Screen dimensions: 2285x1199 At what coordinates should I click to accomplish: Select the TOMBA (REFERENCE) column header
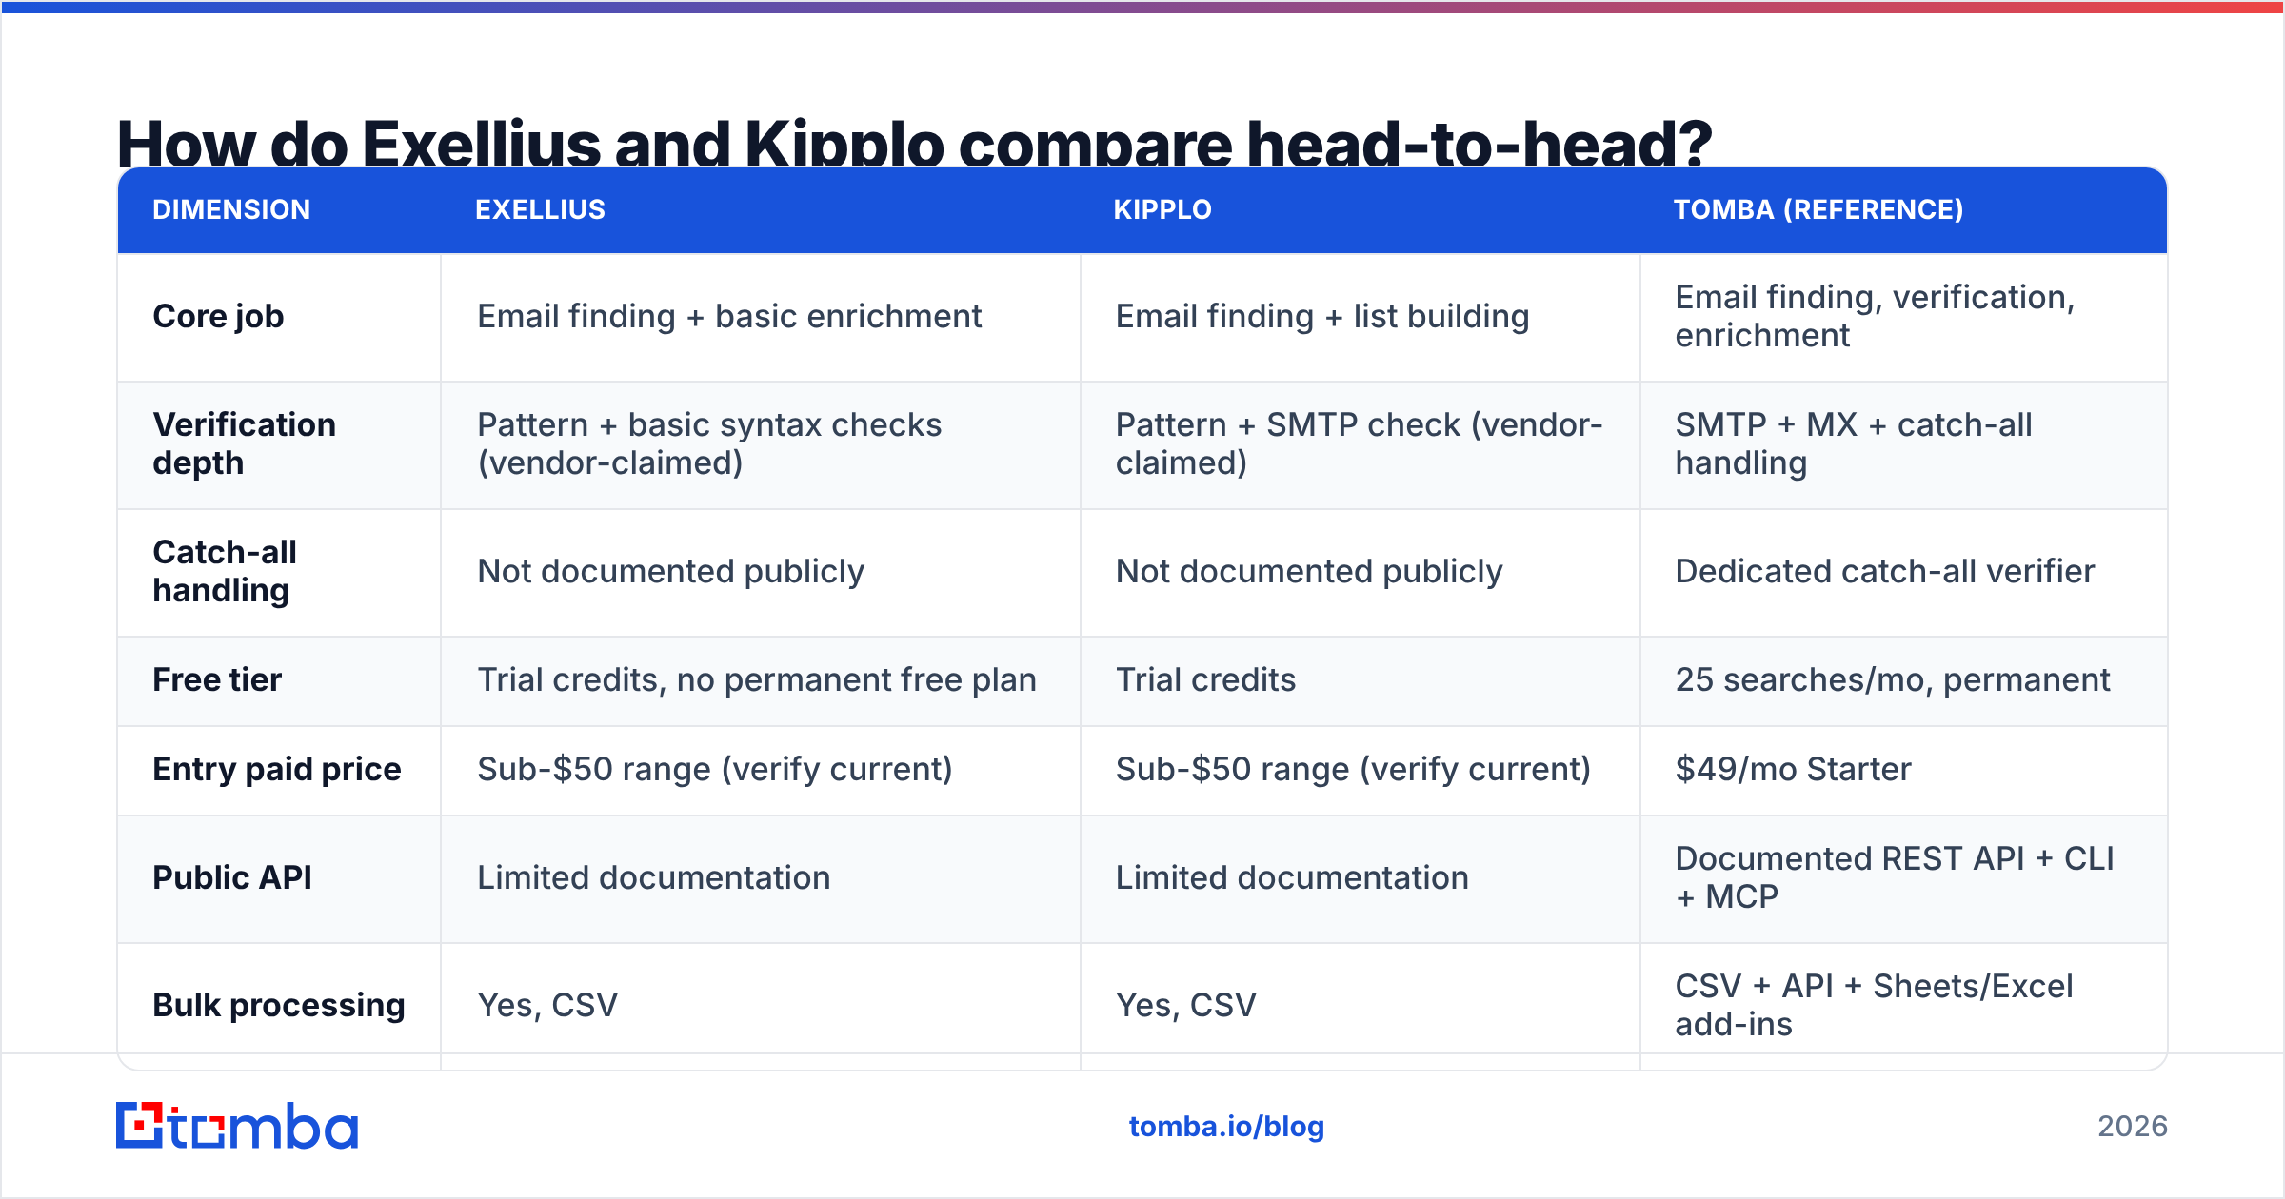point(1818,209)
